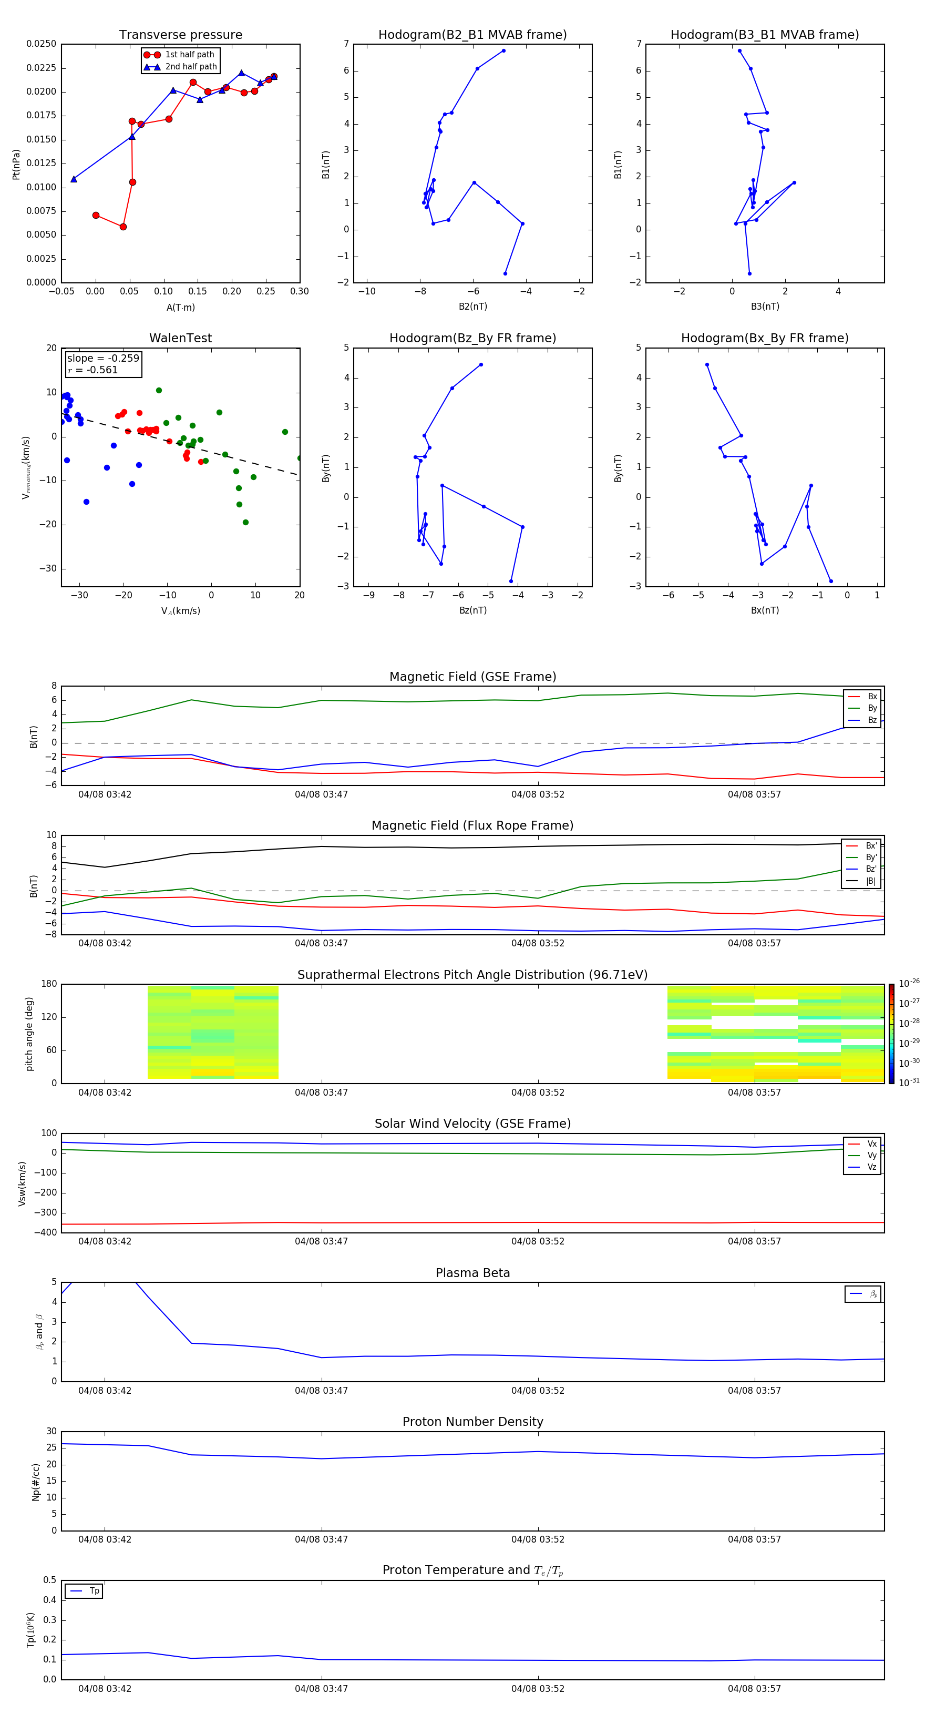This screenshot has width=946, height=1735.
Task: Click '04/08 03:42' tick under Proton Density plot
Action: pyautogui.click(x=105, y=1539)
